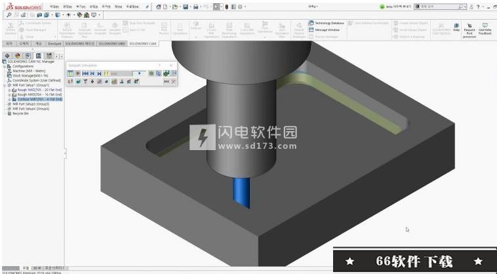This screenshot has height=274, width=497.
Task: Click the pushpin icon on the menu bar
Action: [x=147, y=7]
